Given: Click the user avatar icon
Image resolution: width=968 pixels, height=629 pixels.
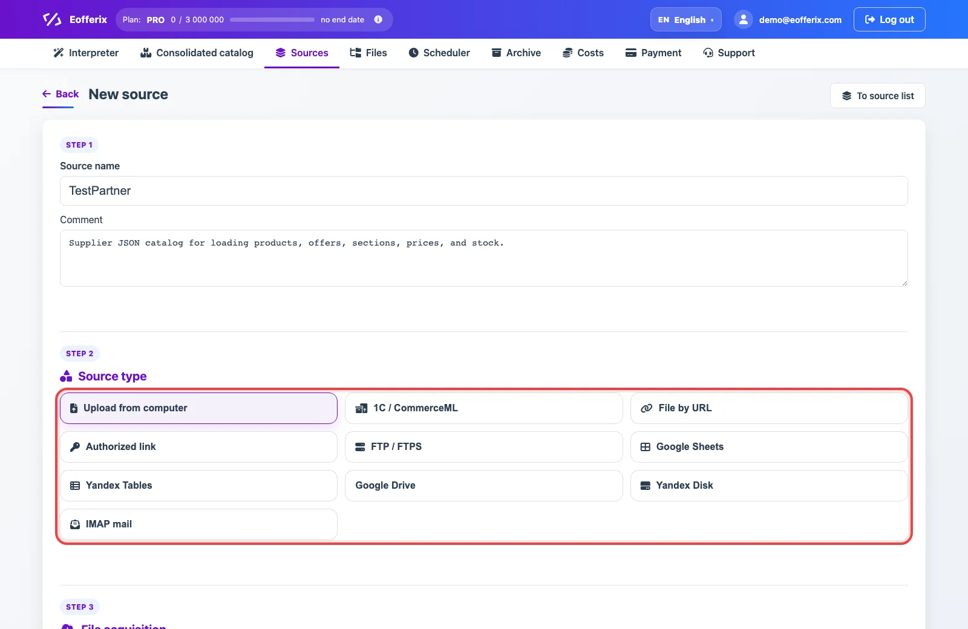Looking at the screenshot, I should coord(743,19).
